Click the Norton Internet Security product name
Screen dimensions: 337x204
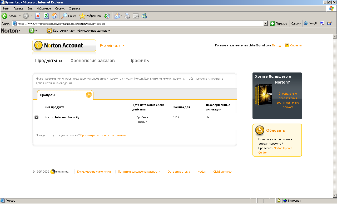click(x=62, y=117)
